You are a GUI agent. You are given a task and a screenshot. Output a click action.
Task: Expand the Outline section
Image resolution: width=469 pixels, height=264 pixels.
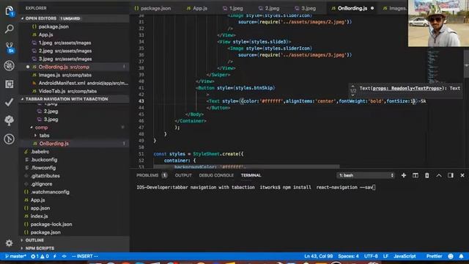[34, 241]
